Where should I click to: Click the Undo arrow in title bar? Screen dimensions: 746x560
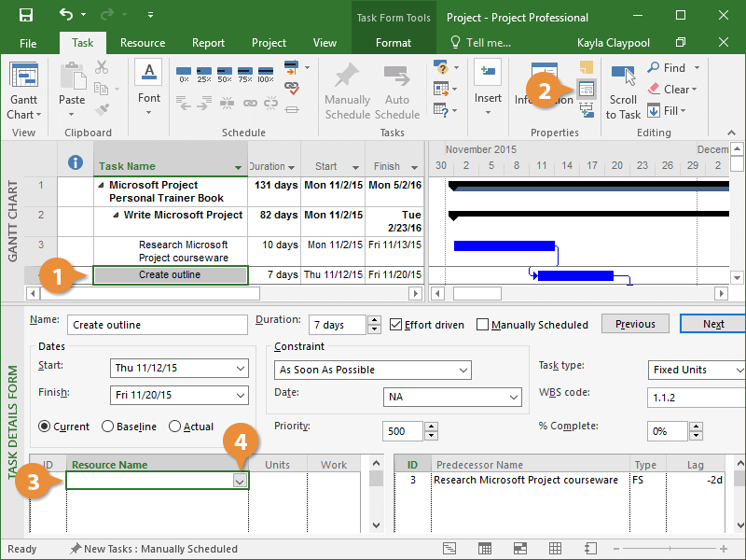coord(66,16)
